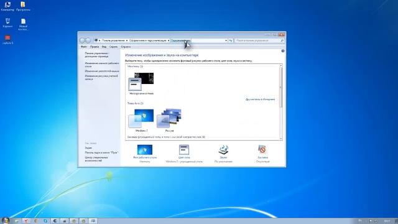Click the refresh button beside address bar
The width and height of the screenshot is (398, 224).
coord(231,40)
